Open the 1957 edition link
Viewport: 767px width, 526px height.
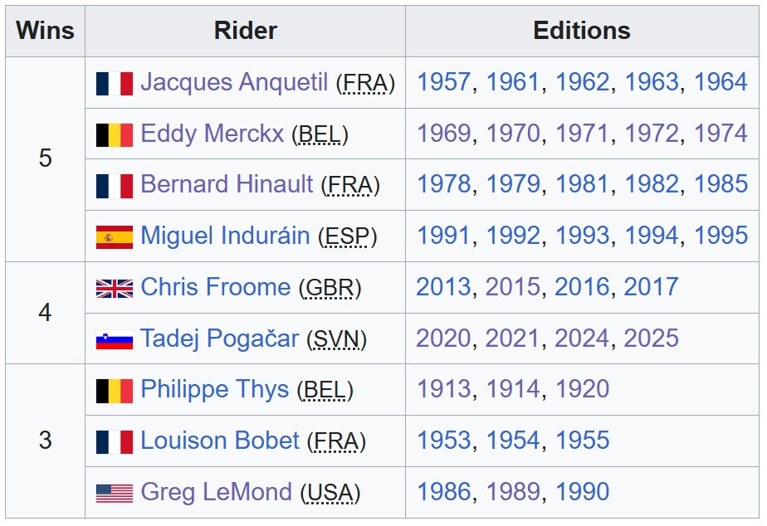[x=444, y=82]
